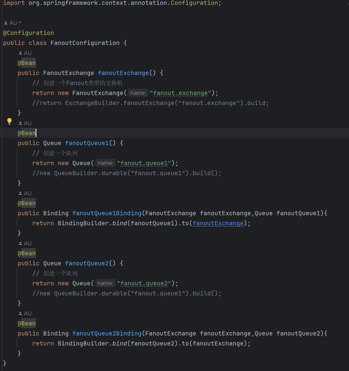Click the italic bind call in fanoutQueue1Binding
Viewport: 349px width, 371px height.
click(x=120, y=223)
